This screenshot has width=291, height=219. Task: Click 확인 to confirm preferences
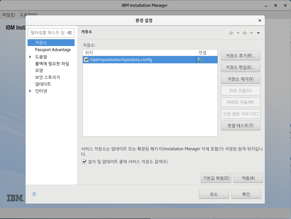coord(246,194)
